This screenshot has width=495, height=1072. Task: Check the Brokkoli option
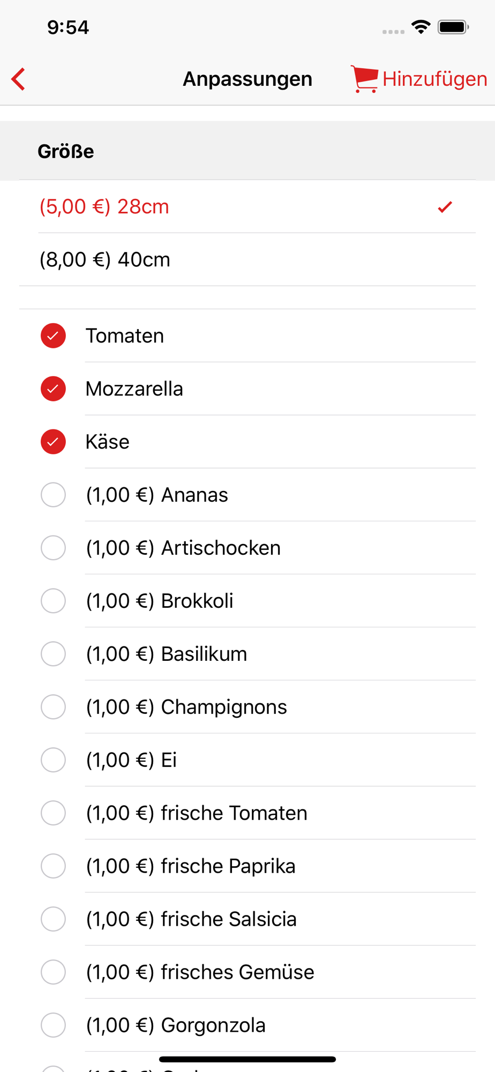(53, 601)
